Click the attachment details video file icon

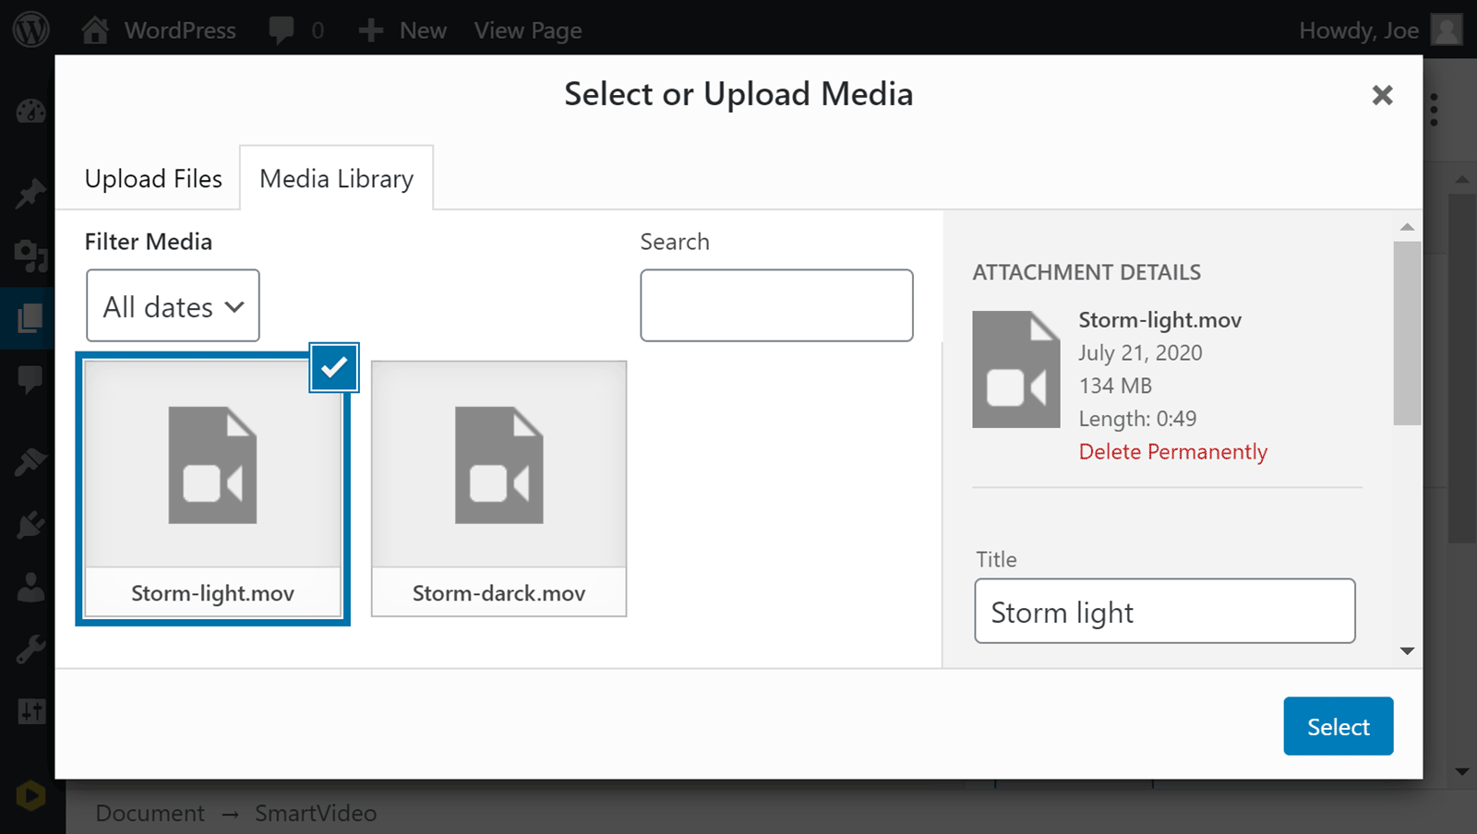point(1016,369)
